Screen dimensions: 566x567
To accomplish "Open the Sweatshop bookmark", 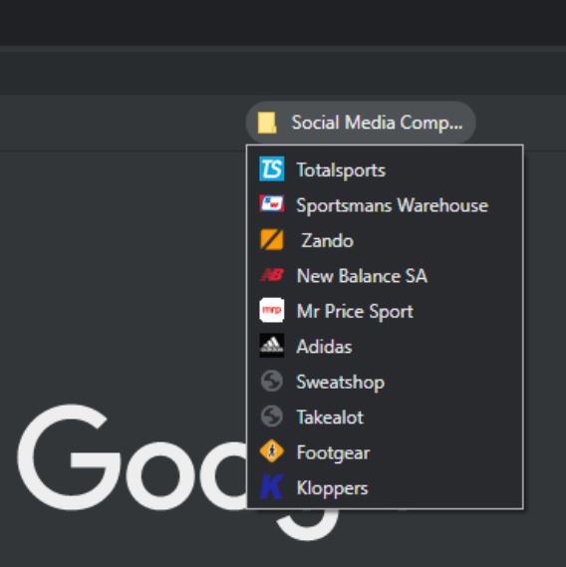I will [x=385, y=382].
